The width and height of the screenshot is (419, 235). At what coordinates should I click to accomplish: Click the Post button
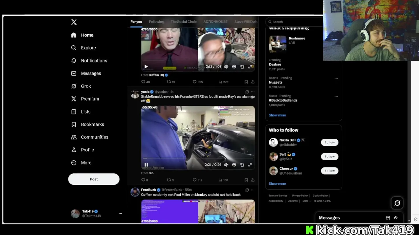[x=94, y=179]
